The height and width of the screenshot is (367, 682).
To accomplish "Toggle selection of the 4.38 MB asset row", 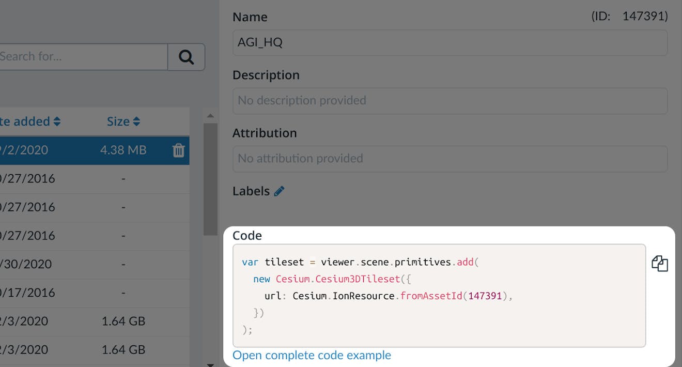I will (x=78, y=150).
